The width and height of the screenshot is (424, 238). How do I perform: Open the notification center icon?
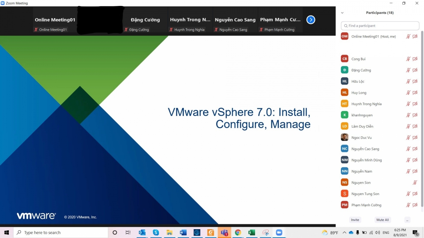tap(416, 232)
